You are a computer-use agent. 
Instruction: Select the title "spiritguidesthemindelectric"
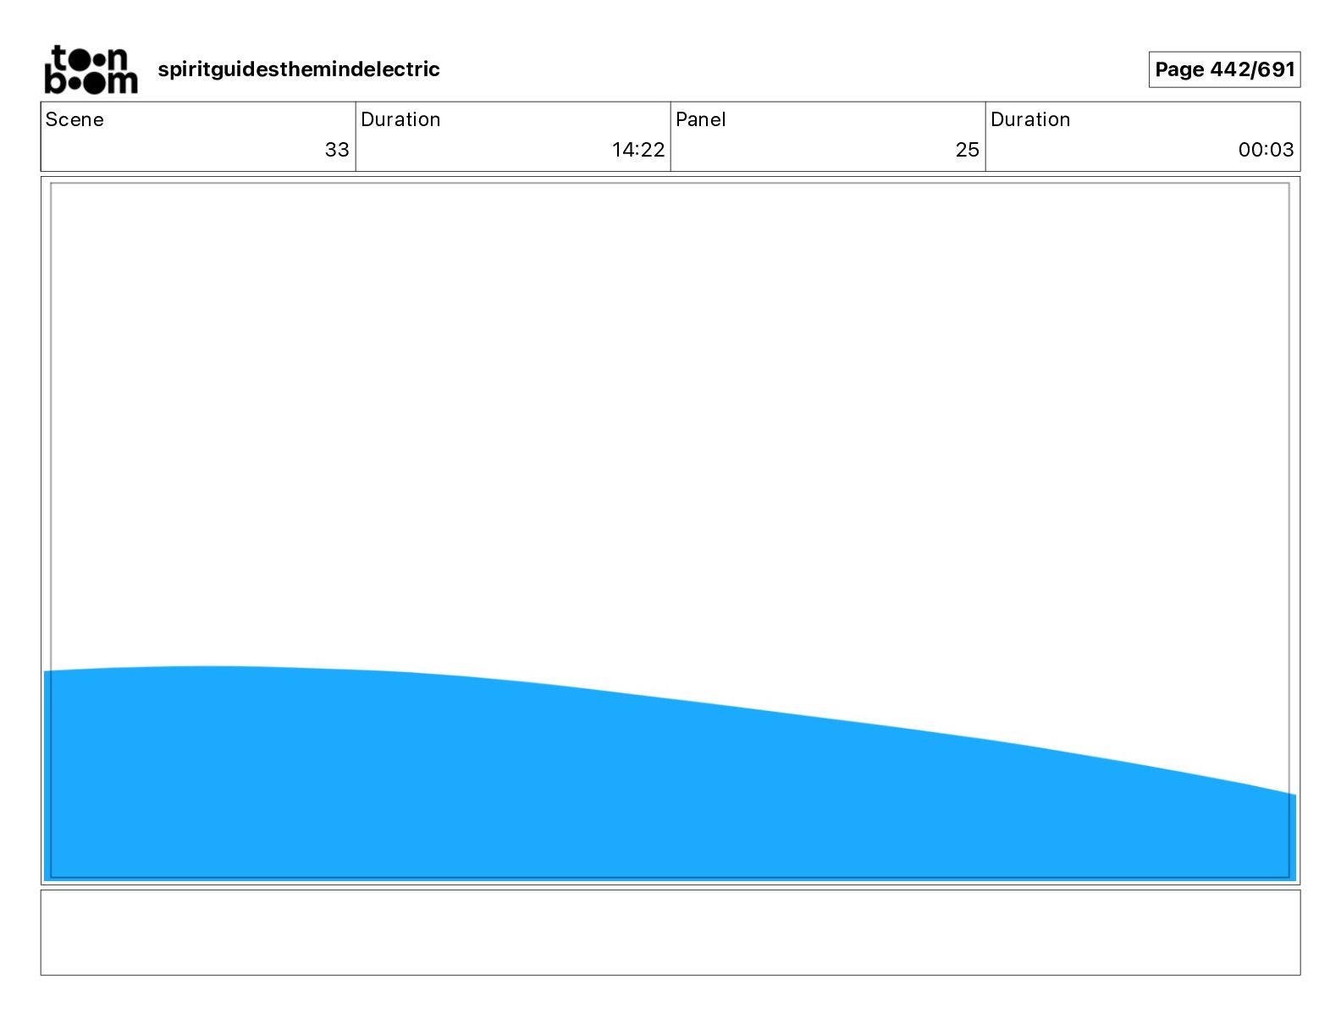299,69
